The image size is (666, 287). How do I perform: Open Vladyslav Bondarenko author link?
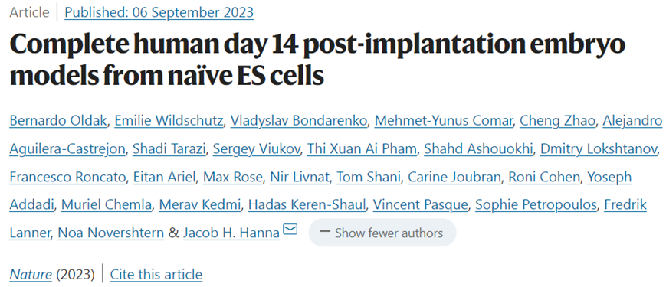tap(299, 121)
